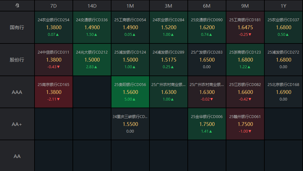Select the 7D tenor column header
Screen dimensions: 303x171
[x=54, y=6]
